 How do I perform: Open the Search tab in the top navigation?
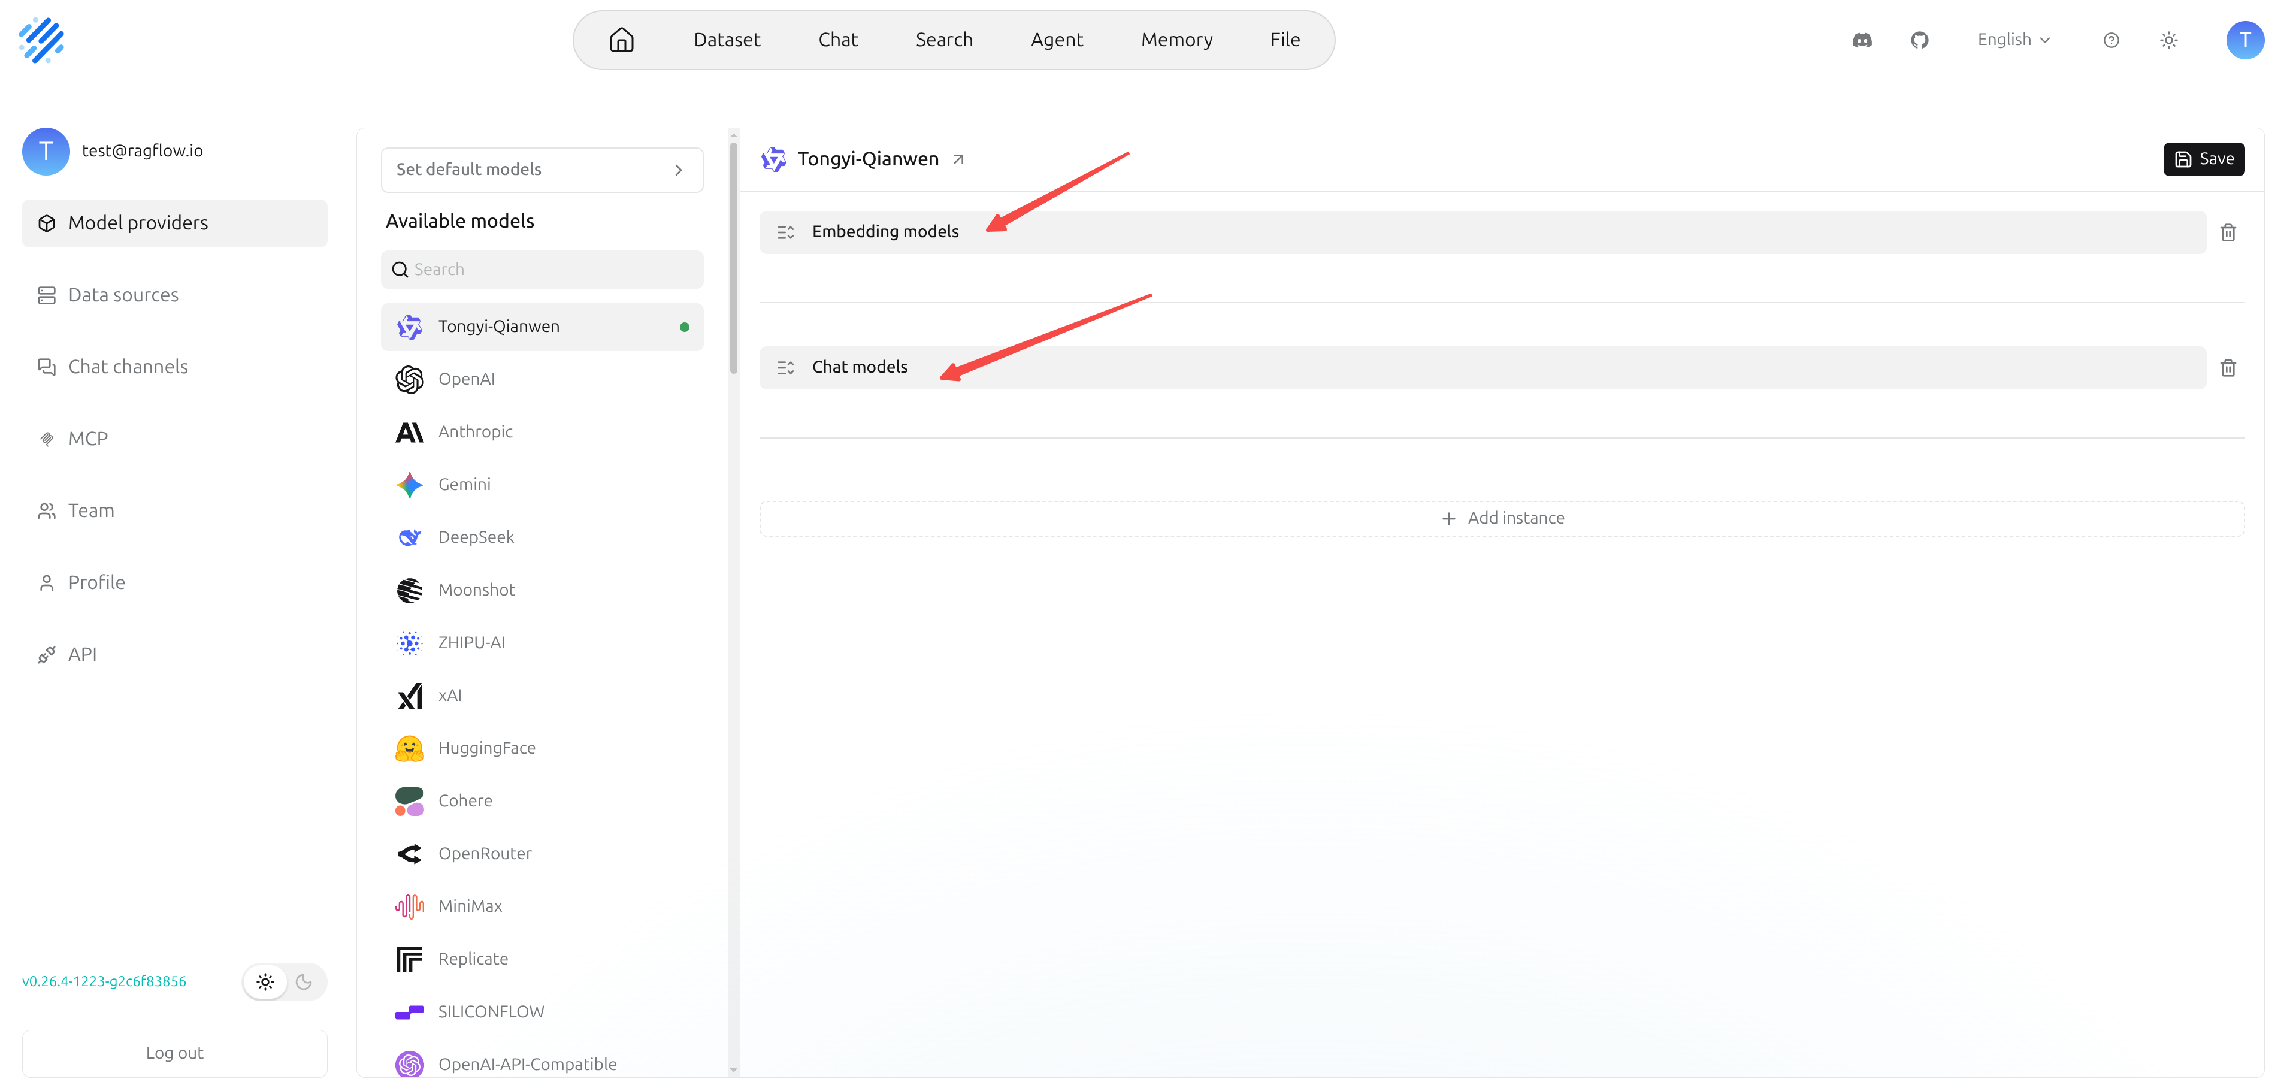click(x=945, y=40)
